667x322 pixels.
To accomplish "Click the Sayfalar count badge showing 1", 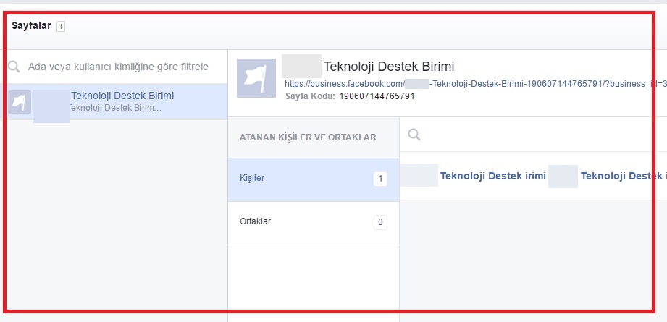I will point(60,27).
